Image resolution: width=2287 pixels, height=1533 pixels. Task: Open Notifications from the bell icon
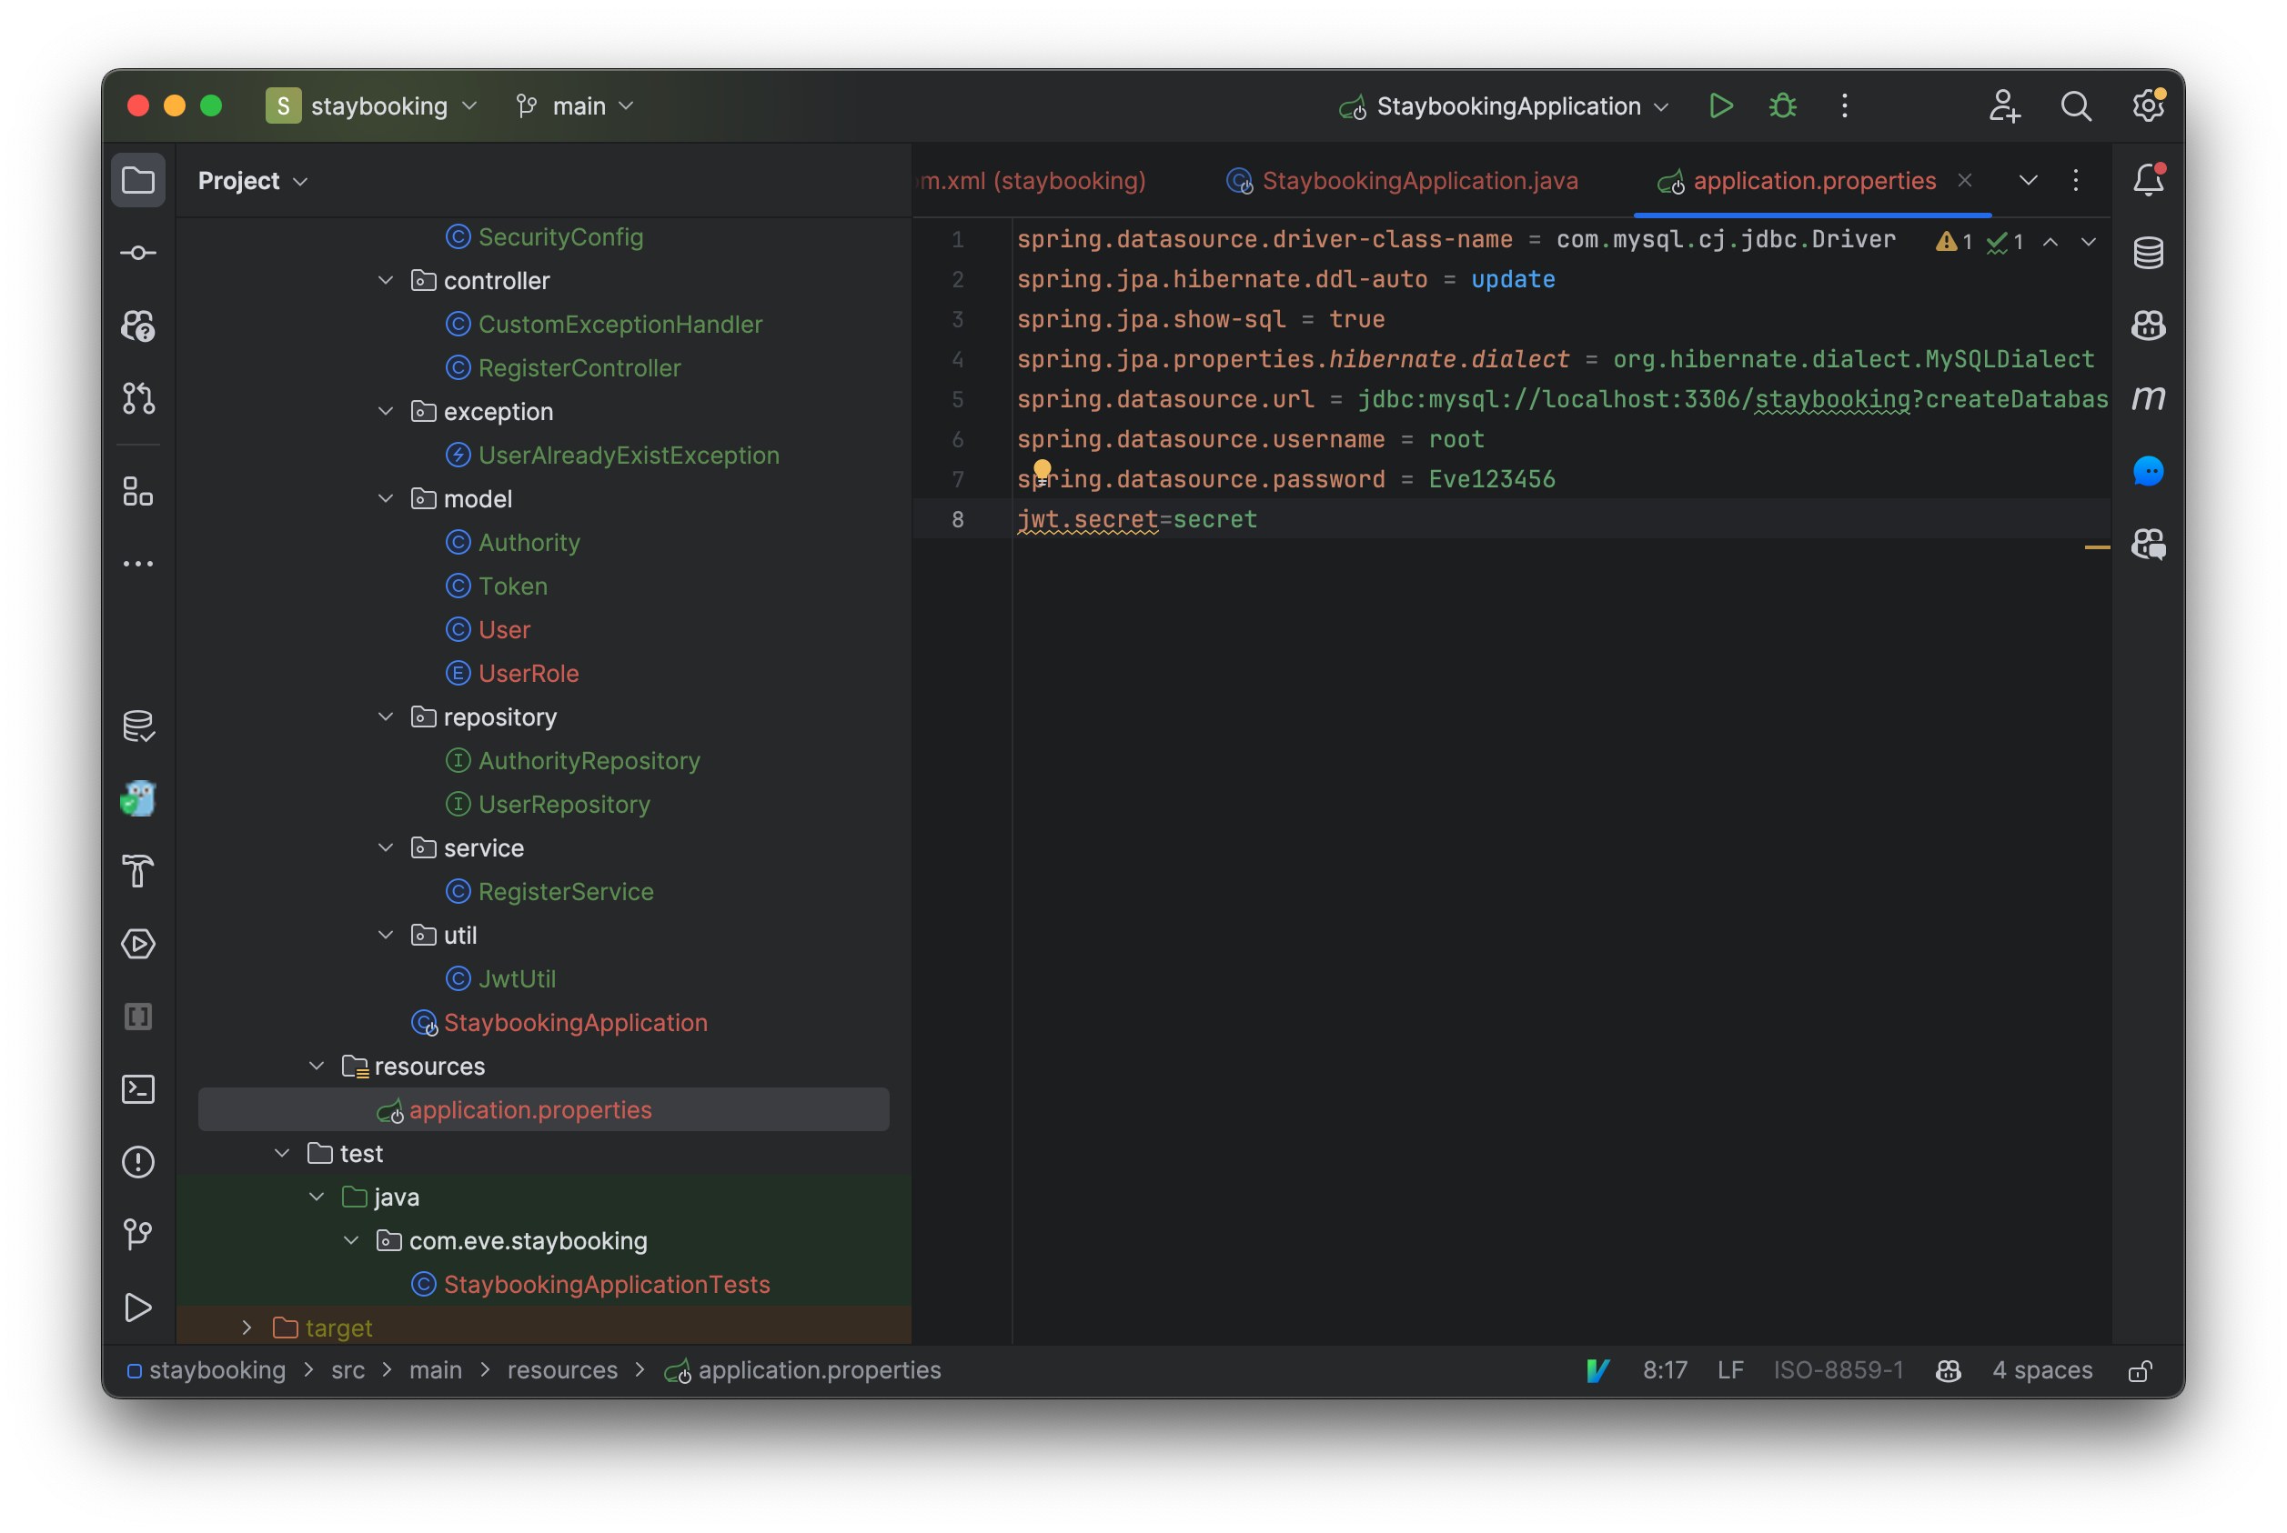tap(2148, 179)
